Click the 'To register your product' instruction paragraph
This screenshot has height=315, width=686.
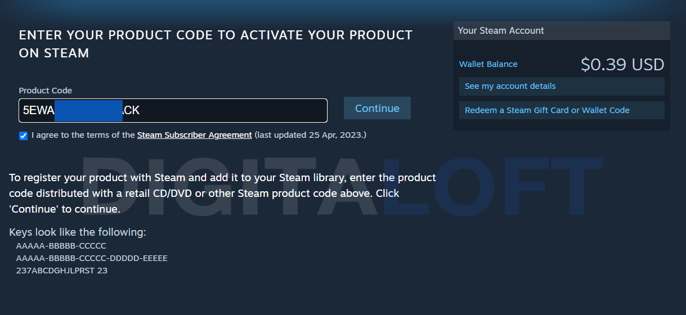tap(222, 193)
